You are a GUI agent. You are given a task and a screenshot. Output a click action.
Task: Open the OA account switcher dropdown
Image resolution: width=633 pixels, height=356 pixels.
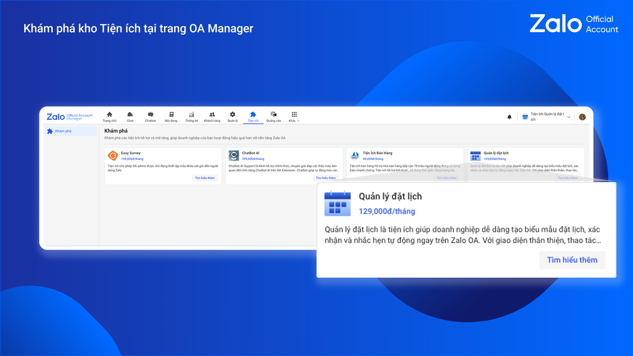tap(546, 117)
